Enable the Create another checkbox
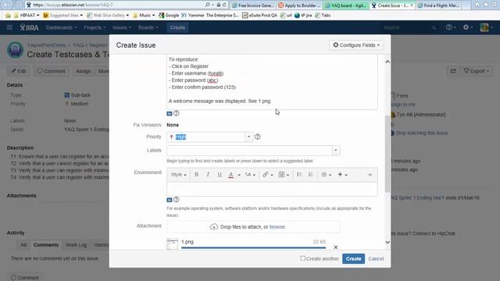Image resolution: width=500 pixels, height=281 pixels. pos(303,258)
